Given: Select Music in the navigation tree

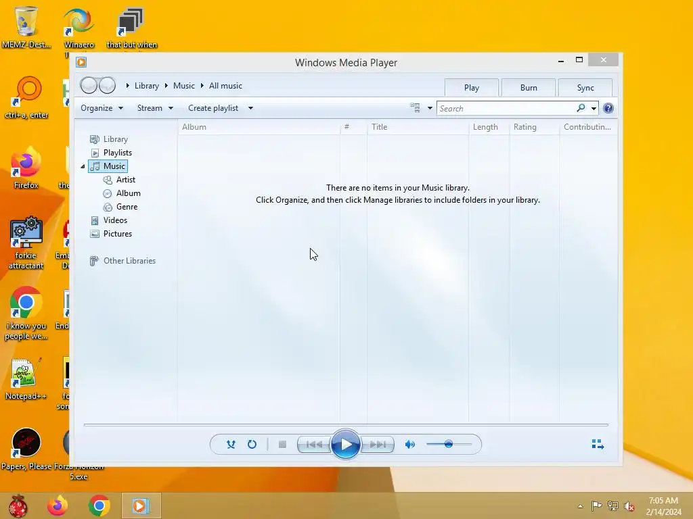Looking at the screenshot, I should (x=108, y=166).
